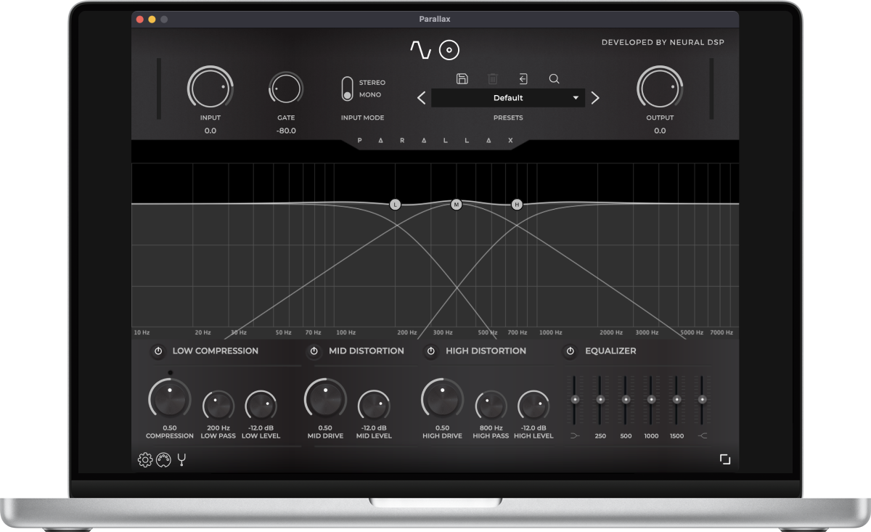Click the sine wave logo icon
Viewport: 871px width, 532px height.
421,49
